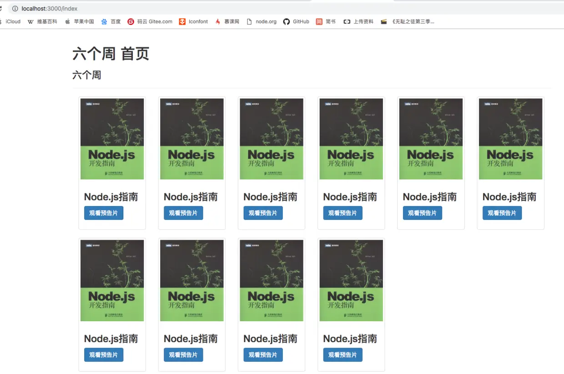Open the fourth Node.js book cover, top row
The height and width of the screenshot is (374, 564).
click(x=351, y=139)
